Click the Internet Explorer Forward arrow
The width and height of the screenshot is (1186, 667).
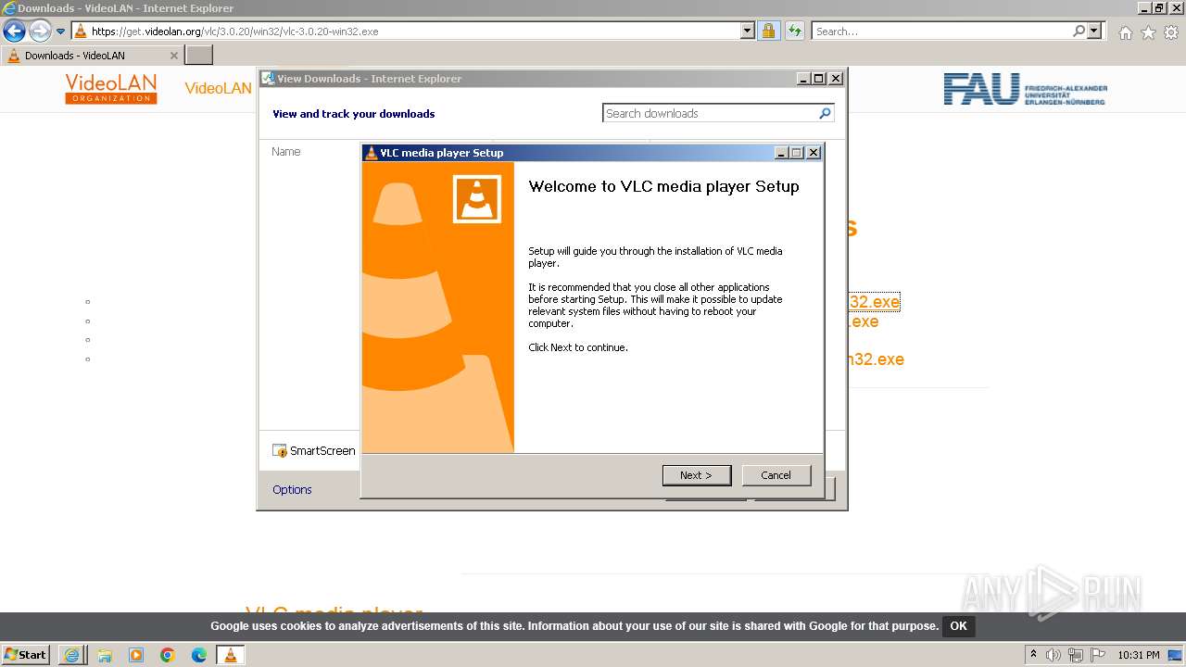click(40, 31)
